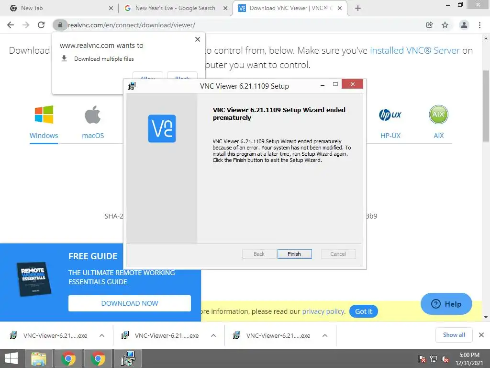
Task: Open File Explorer from the taskbar
Action: [38, 358]
